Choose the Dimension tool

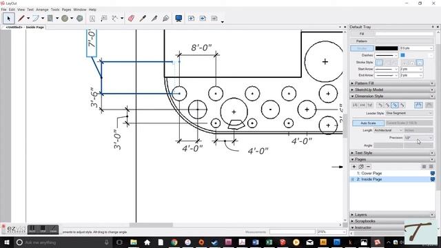click(x=115, y=19)
